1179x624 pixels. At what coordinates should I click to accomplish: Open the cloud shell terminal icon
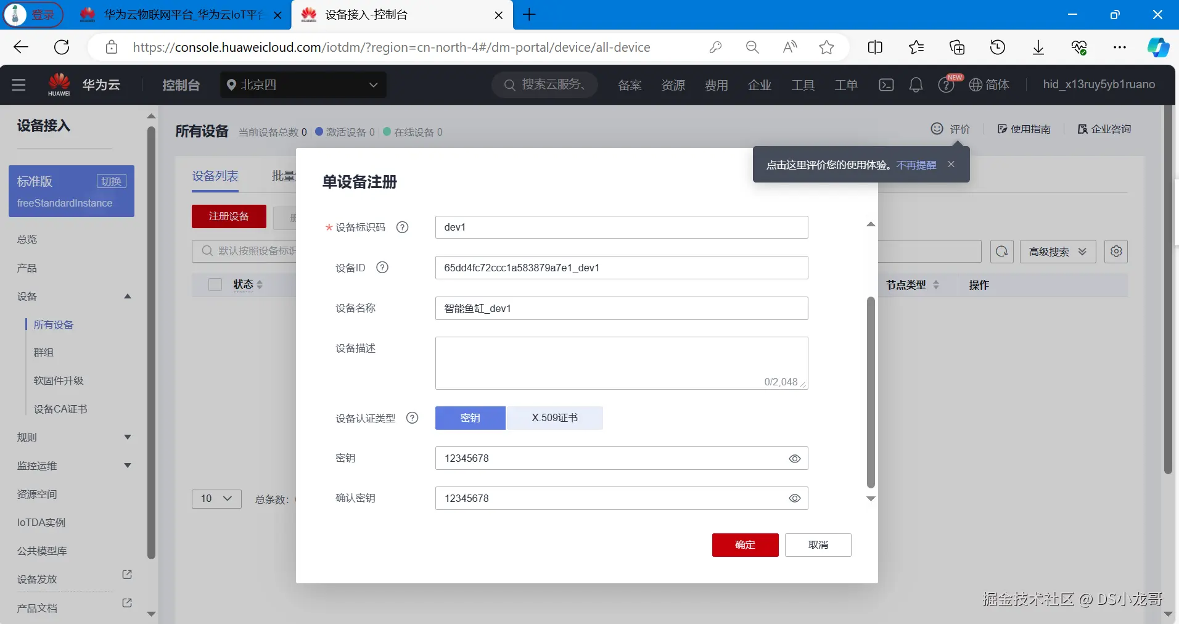pos(886,84)
